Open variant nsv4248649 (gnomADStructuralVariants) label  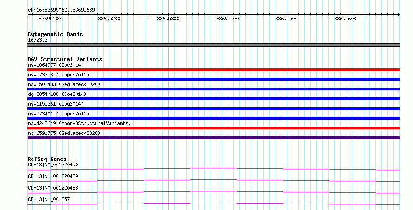(x=79, y=123)
